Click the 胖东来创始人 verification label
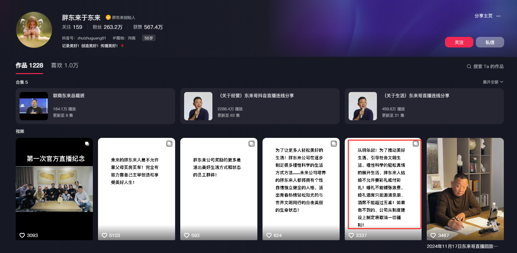Screen dimensions: 517x253 coord(124,18)
